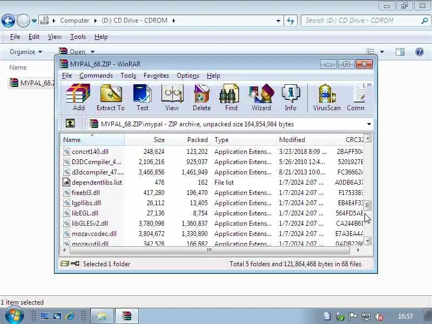This screenshot has height=324, width=432.
Task: Open Explorer Edit menu
Action: click(x=34, y=37)
